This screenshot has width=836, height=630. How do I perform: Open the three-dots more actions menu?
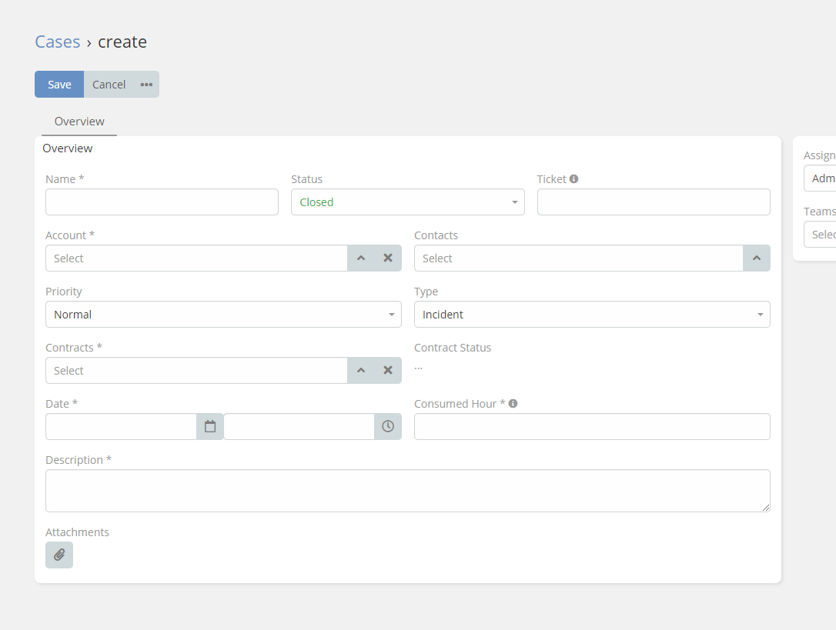coord(146,84)
